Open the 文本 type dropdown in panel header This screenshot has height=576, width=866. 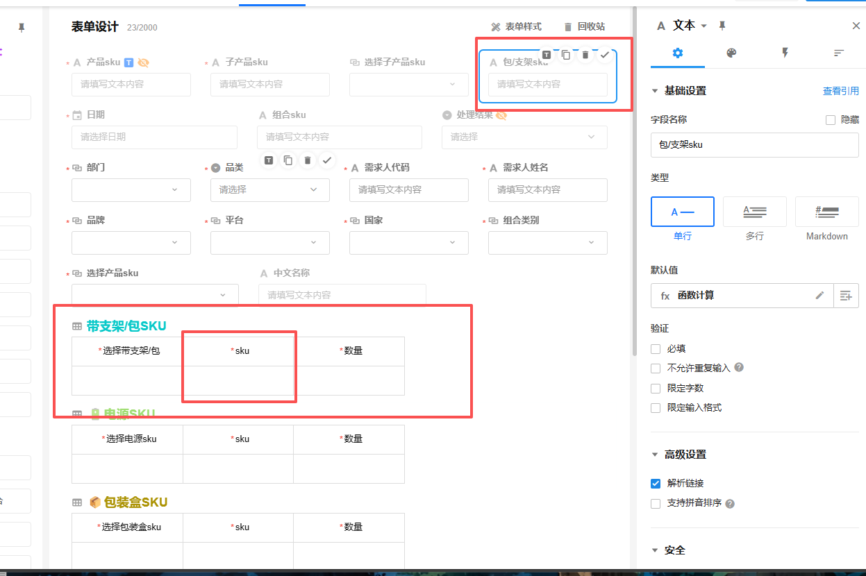pos(702,25)
